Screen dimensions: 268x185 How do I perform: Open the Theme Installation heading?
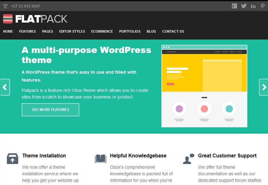click(44, 156)
